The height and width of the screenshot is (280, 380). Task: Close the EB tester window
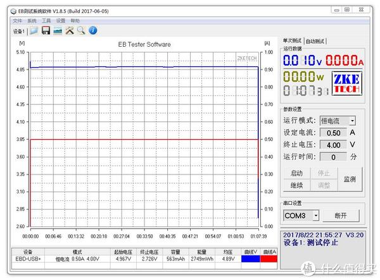point(361,10)
